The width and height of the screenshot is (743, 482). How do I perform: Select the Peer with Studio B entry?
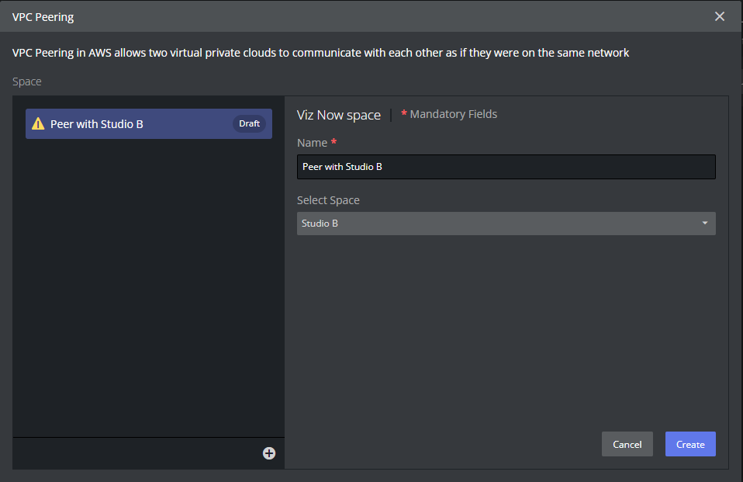132,124
